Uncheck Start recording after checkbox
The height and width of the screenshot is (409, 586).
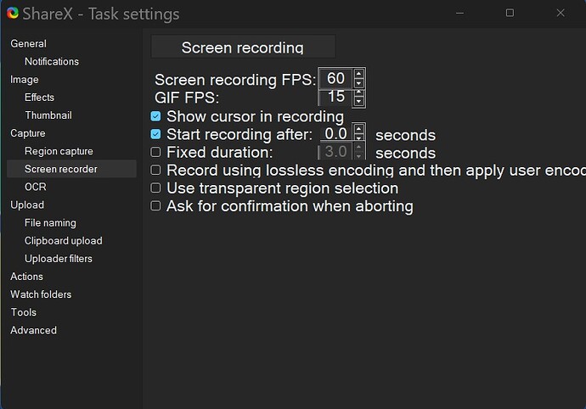tap(156, 134)
